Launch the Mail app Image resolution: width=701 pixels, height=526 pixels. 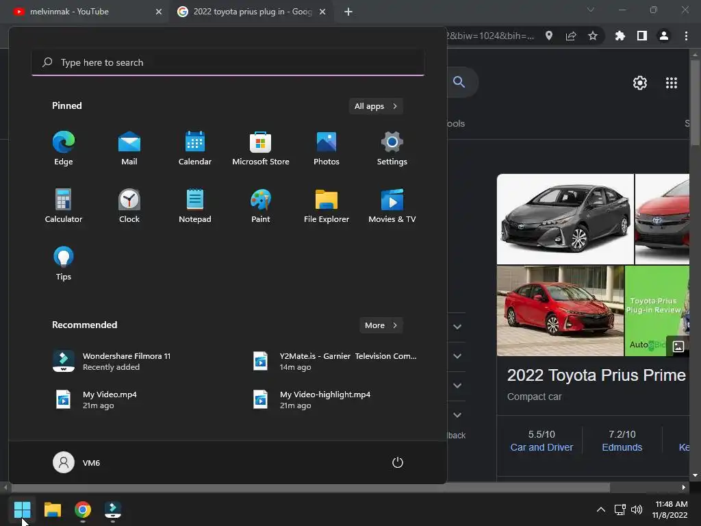(x=129, y=149)
